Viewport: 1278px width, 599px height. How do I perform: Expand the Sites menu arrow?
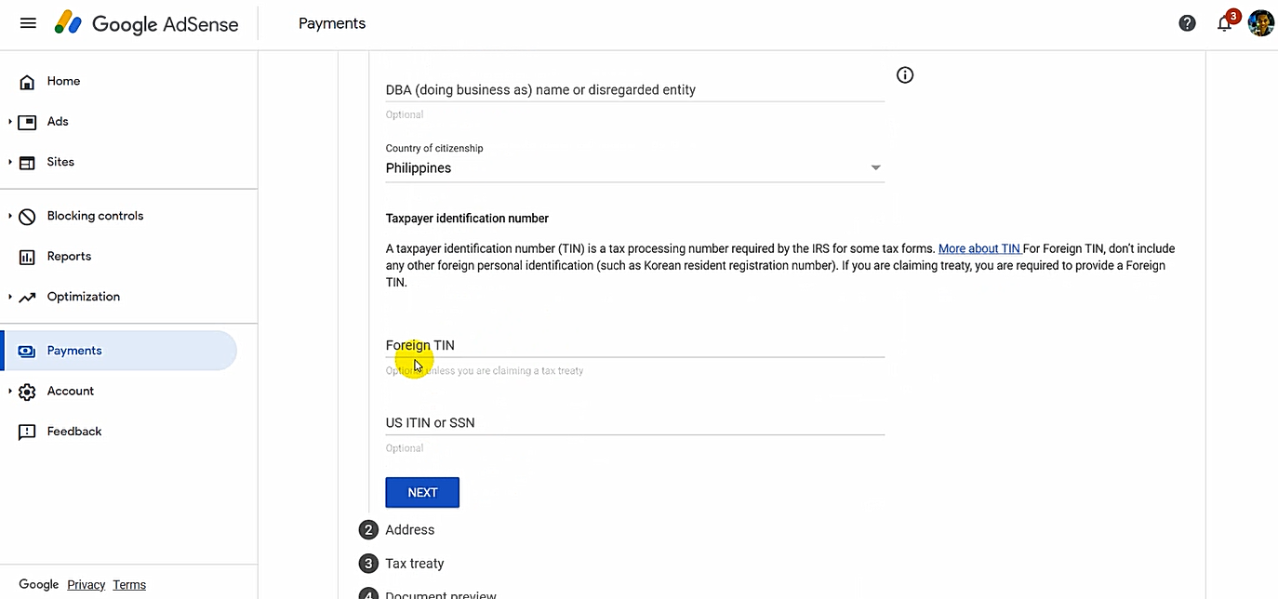[10, 162]
